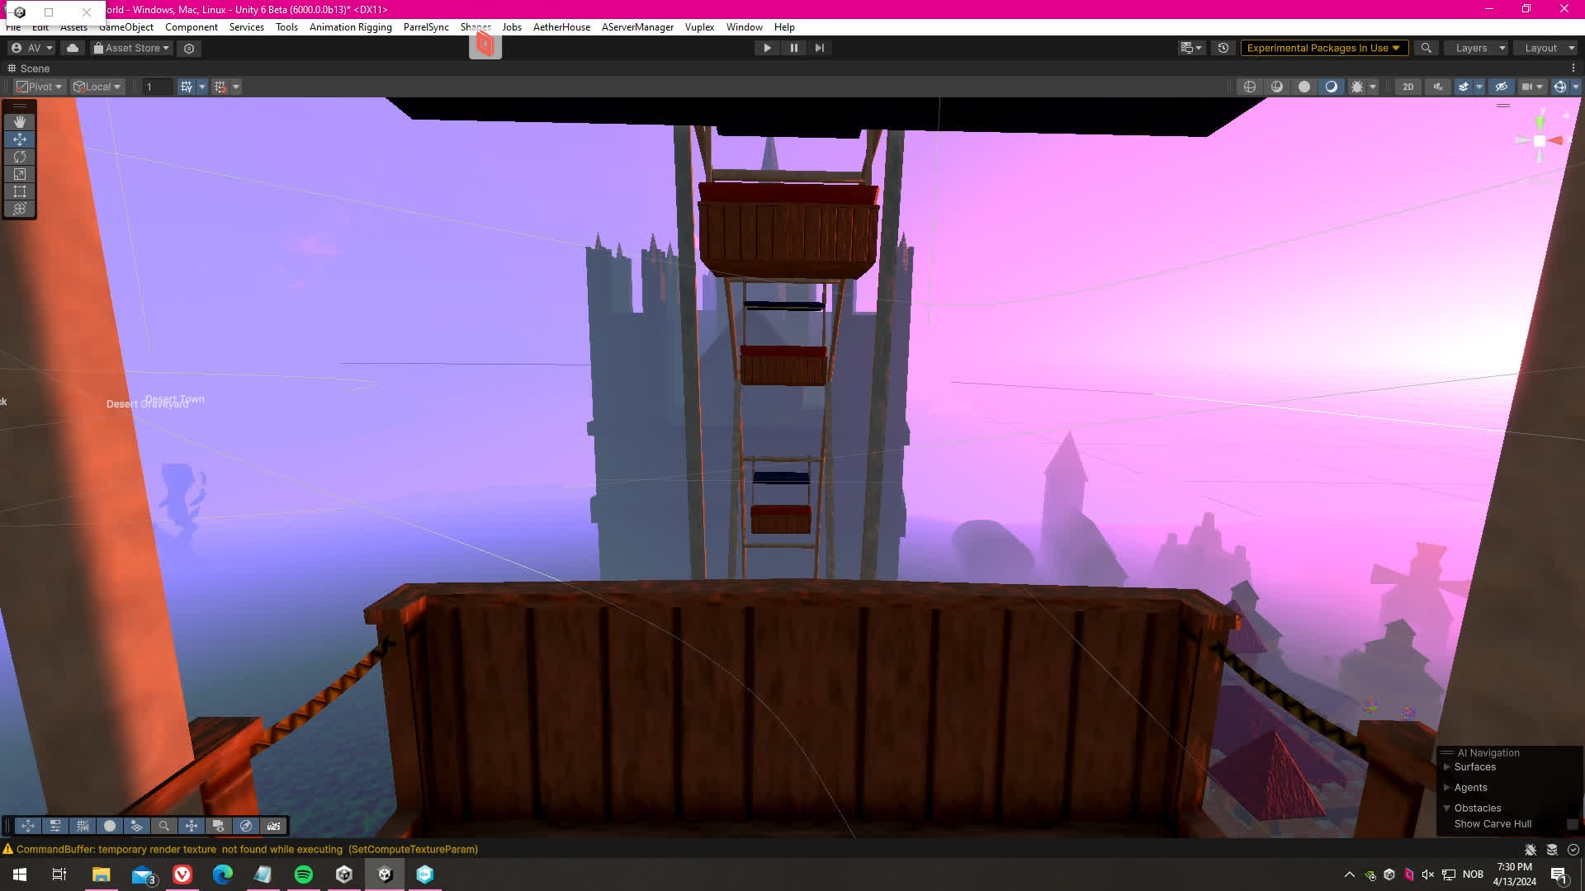
Task: Select the Scale tool
Action: pos(20,174)
